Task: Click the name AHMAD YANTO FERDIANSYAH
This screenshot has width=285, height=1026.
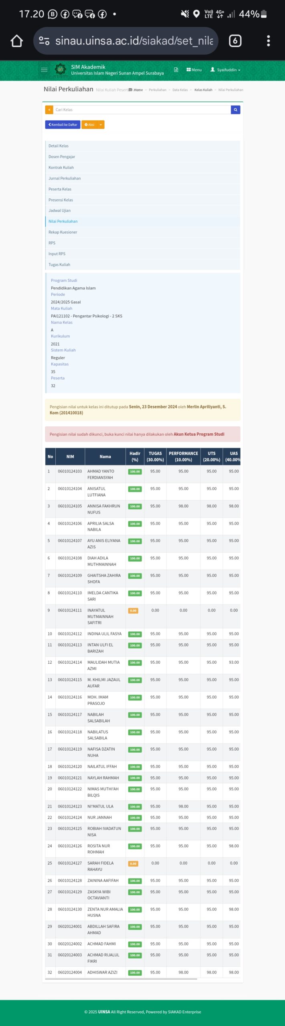Action: point(101,475)
